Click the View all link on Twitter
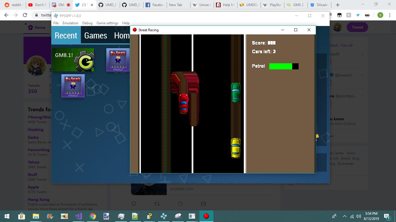 click(x=347, y=45)
